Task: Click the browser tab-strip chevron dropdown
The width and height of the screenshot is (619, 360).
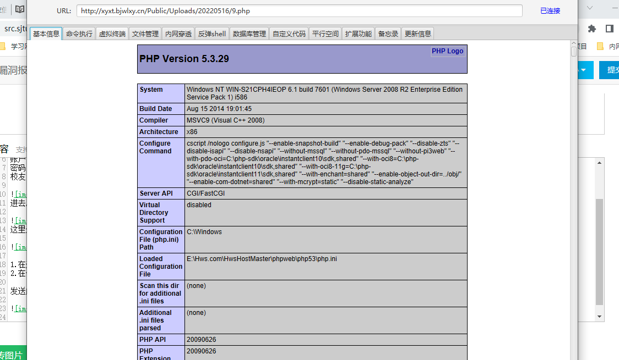Action: pyautogui.click(x=590, y=8)
